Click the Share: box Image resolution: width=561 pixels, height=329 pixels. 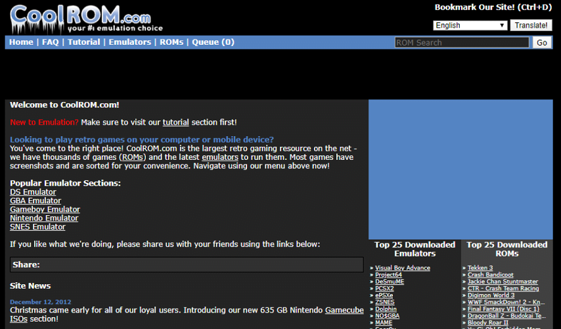[187, 265]
